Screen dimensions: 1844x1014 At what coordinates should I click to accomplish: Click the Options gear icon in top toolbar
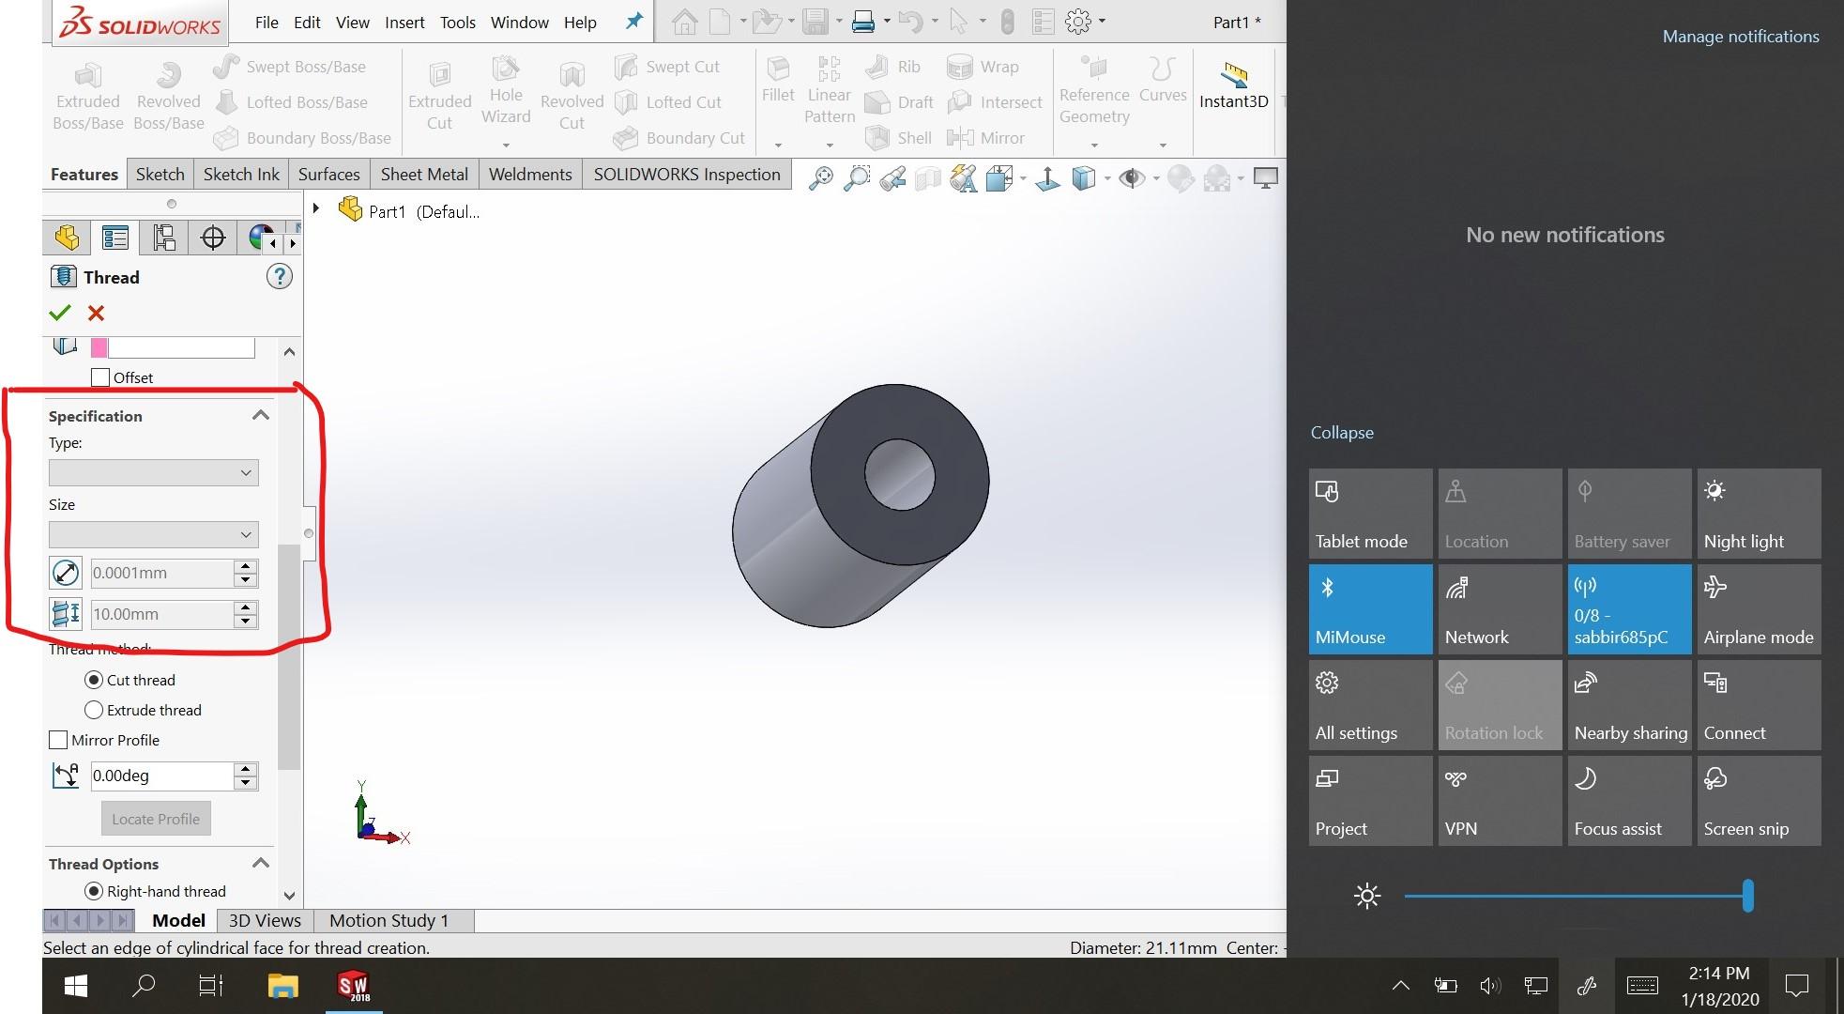(1077, 22)
